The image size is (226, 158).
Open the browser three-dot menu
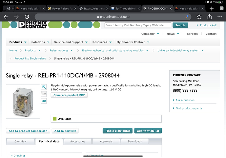(219, 17)
